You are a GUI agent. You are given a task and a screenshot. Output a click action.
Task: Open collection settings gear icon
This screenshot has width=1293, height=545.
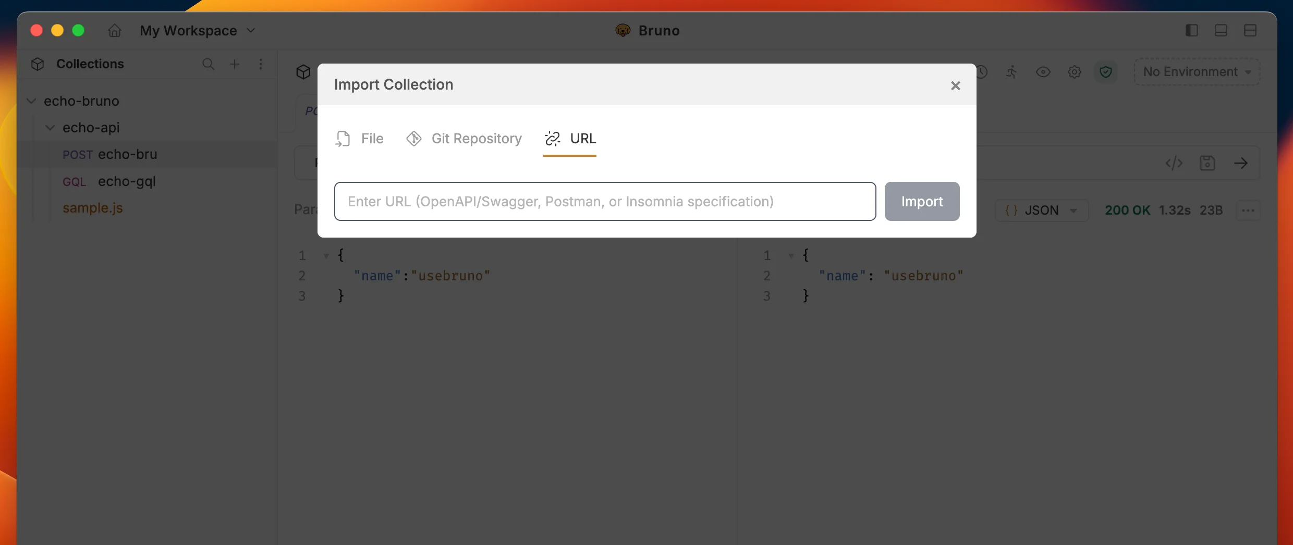tap(1074, 72)
